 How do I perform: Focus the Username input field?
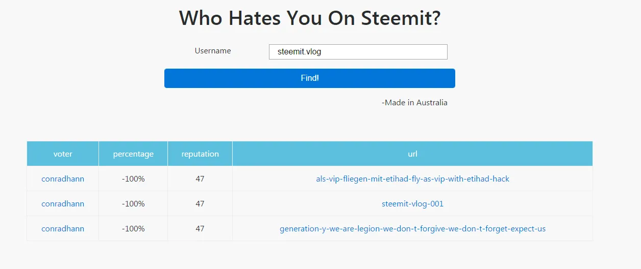point(358,52)
